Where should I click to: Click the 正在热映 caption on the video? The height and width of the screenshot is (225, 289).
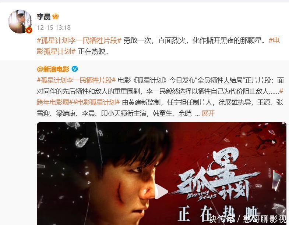(218, 213)
